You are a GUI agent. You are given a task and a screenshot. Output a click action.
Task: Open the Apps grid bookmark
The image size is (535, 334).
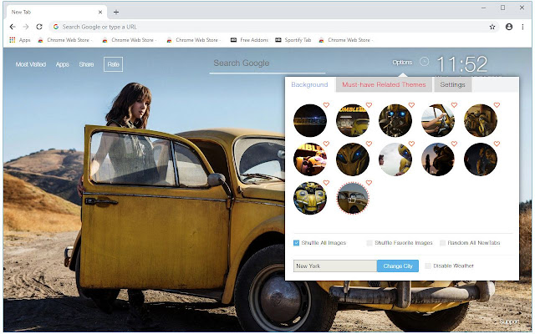pyautogui.click(x=20, y=40)
